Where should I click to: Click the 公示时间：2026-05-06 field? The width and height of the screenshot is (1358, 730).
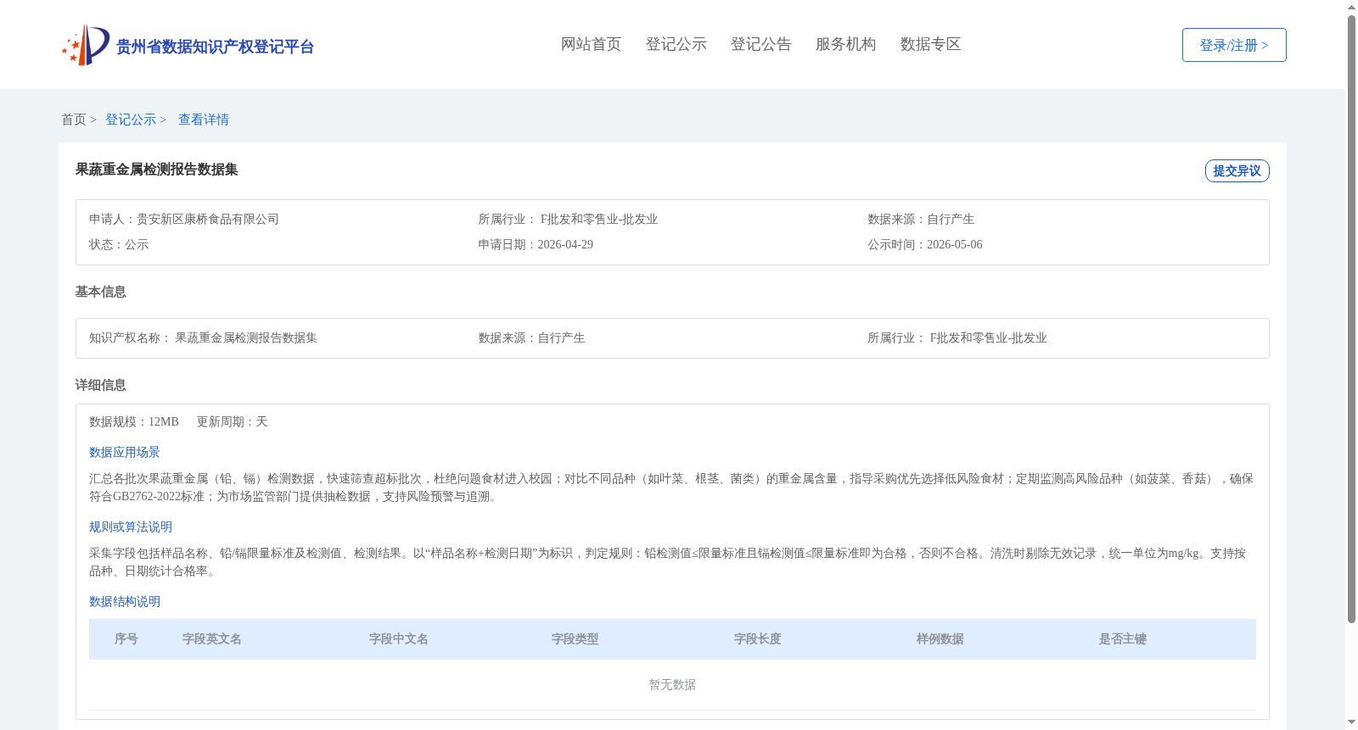(x=925, y=244)
